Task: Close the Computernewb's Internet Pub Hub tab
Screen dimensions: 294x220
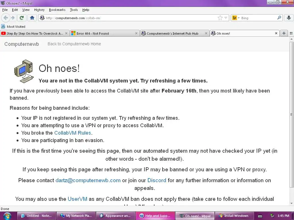Action: pos(206,33)
